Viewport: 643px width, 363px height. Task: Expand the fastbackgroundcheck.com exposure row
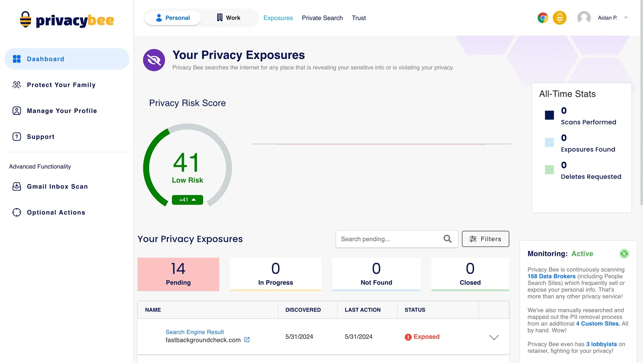(494, 337)
